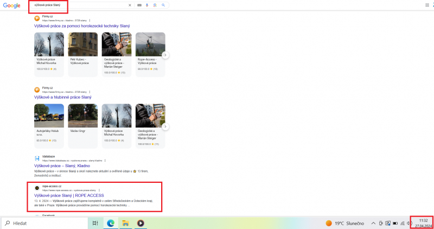Open second-row 'Geologické a výškové práce' thumbnail
Viewport: 434px width, 229px height.
(x=150, y=116)
